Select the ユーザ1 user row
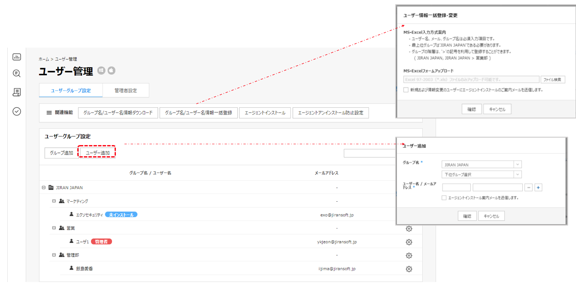Screen dimensions: 576x291 (x=231, y=242)
